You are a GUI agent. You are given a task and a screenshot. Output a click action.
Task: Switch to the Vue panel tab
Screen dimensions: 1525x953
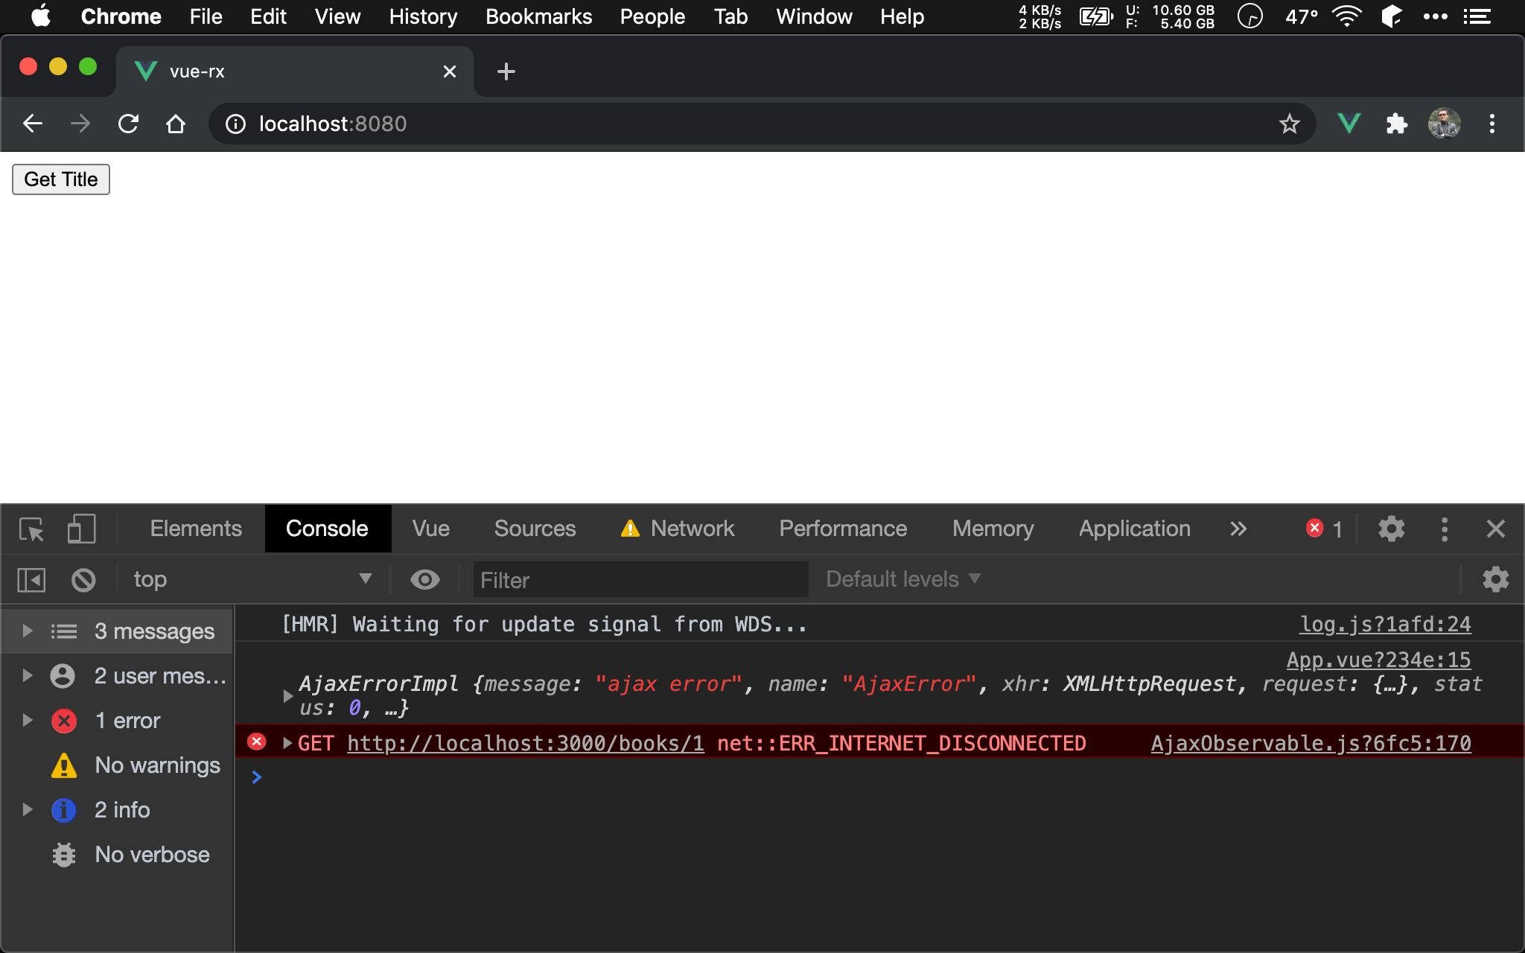click(x=431, y=528)
